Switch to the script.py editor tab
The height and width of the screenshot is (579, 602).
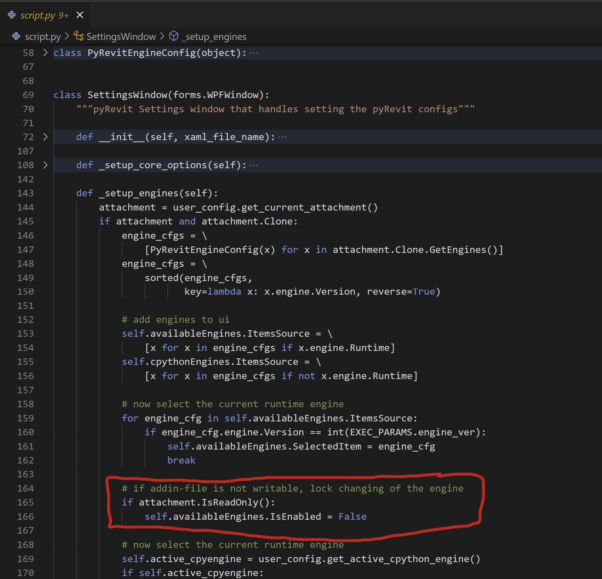click(x=38, y=15)
